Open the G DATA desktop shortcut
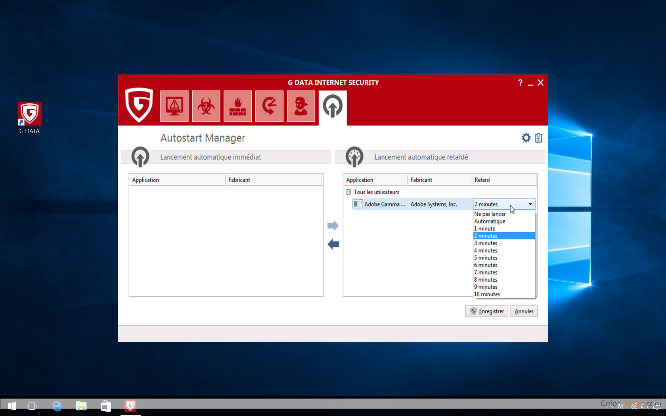Viewport: 666px width, 416px height. [x=30, y=118]
